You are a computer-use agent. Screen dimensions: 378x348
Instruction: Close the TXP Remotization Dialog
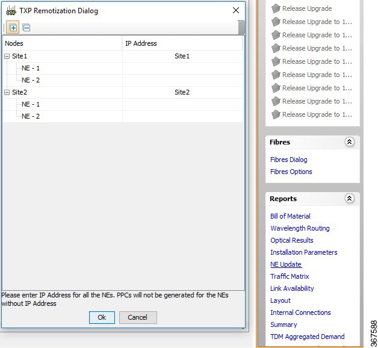pyautogui.click(x=236, y=10)
